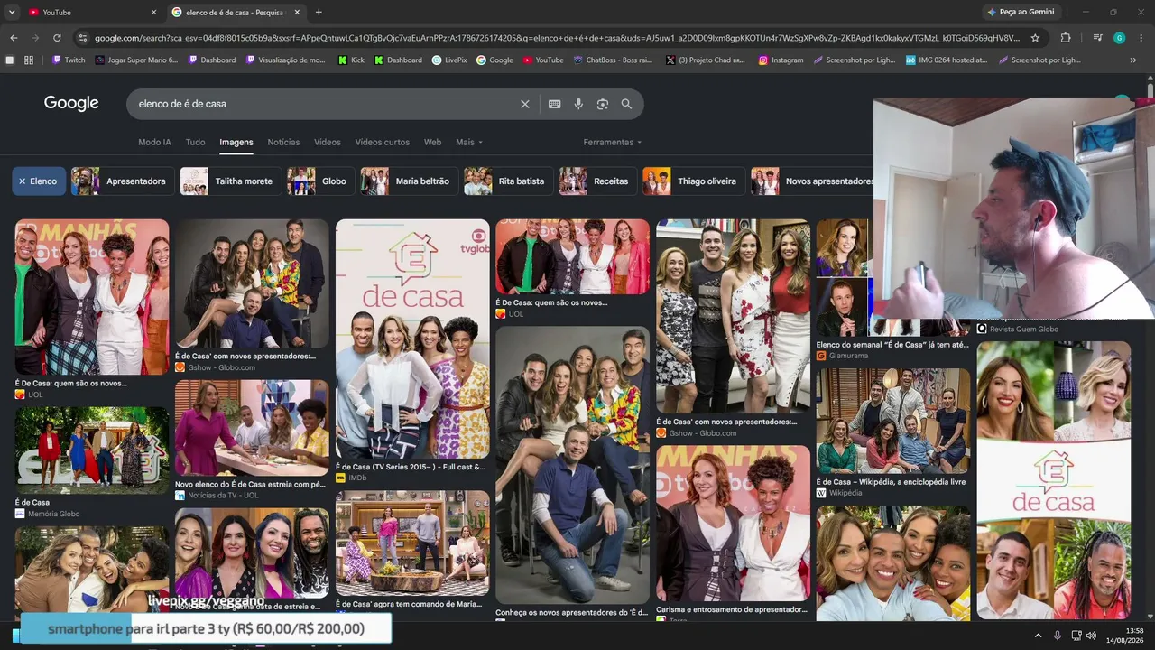
Task: Switch to the Modo IA tab
Action: 154,142
